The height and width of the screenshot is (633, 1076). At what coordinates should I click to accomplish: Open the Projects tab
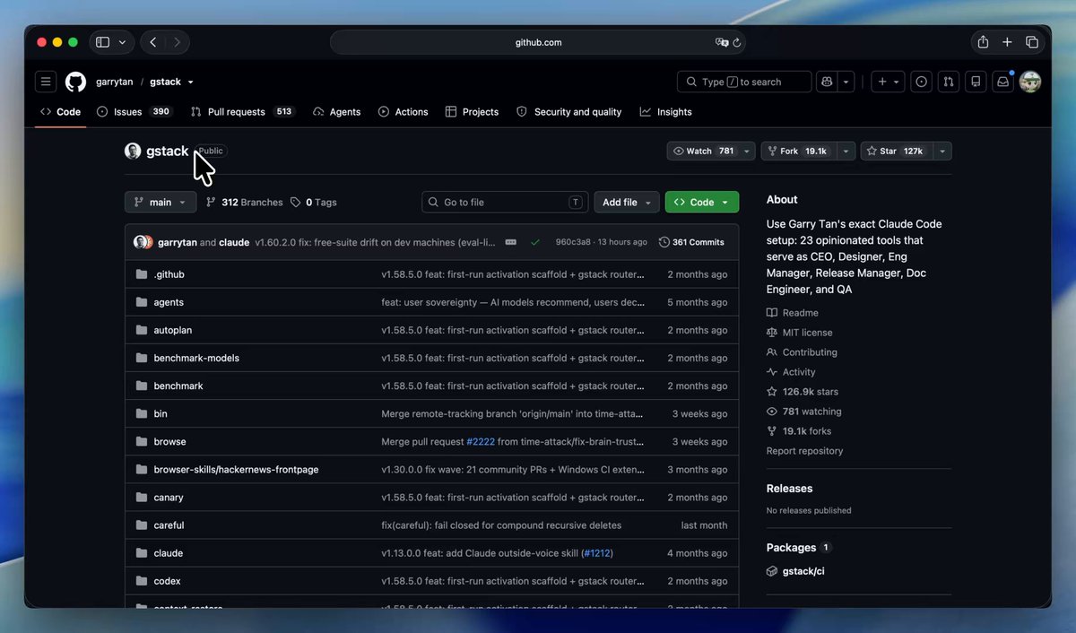coord(472,112)
